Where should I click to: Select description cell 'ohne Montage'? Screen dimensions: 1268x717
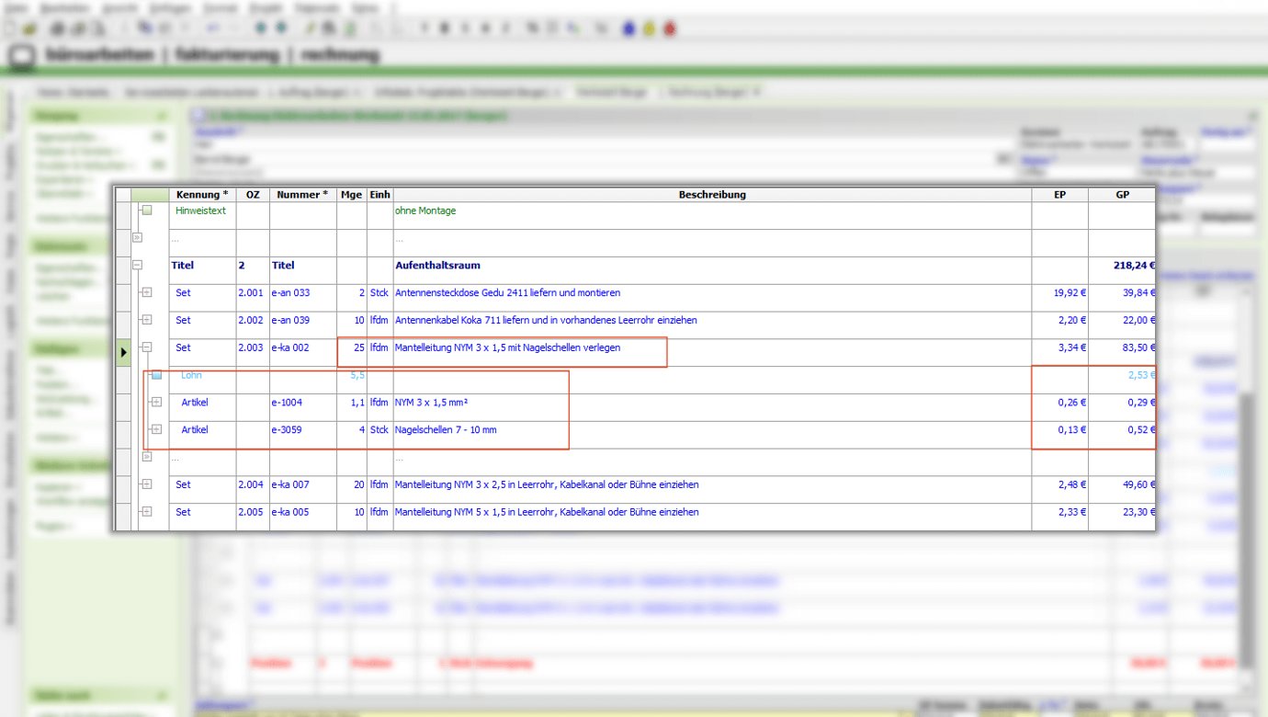coord(712,211)
